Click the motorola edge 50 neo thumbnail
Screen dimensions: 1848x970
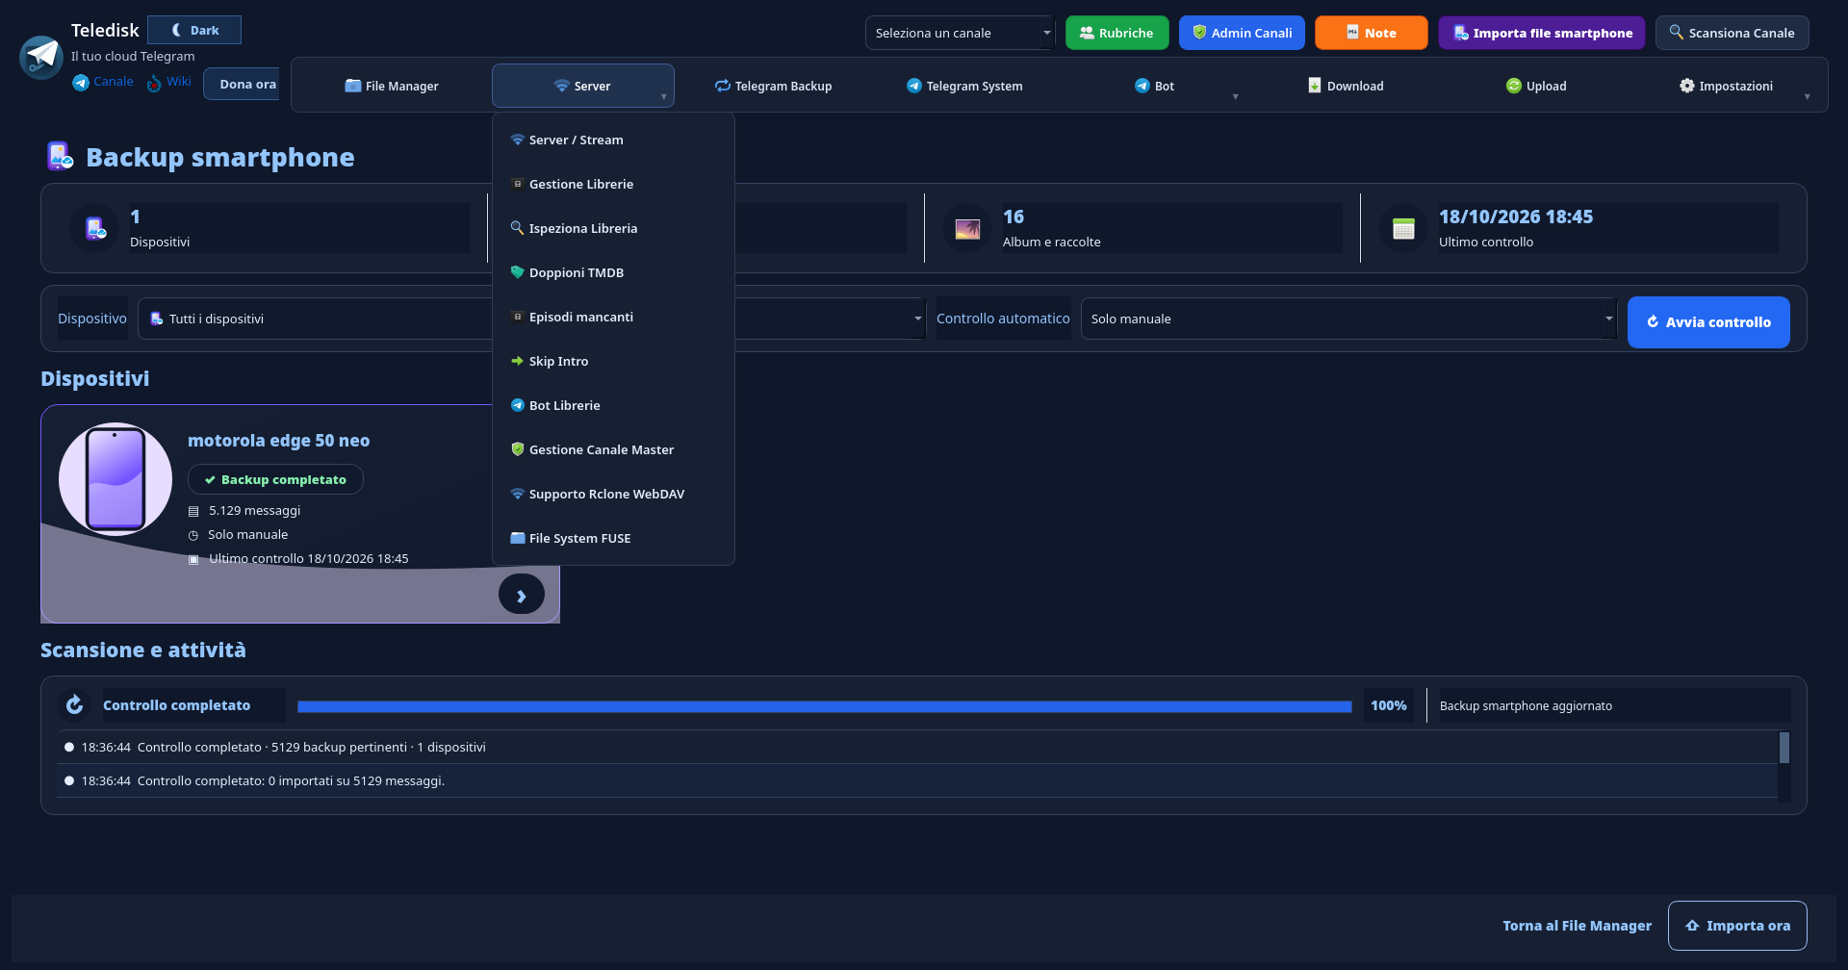[x=115, y=479]
